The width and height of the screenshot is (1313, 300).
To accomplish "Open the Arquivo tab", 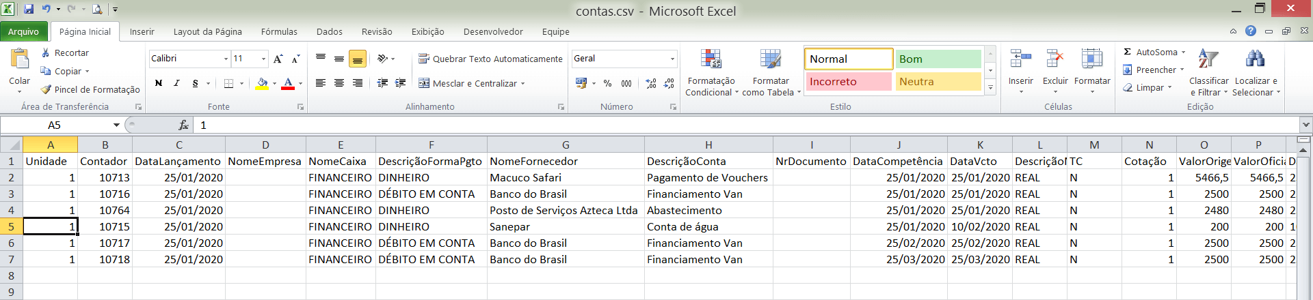I will click(x=24, y=31).
